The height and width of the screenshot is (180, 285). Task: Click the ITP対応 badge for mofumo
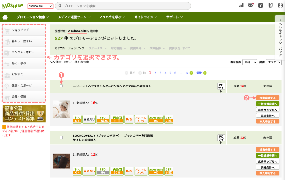(169, 119)
